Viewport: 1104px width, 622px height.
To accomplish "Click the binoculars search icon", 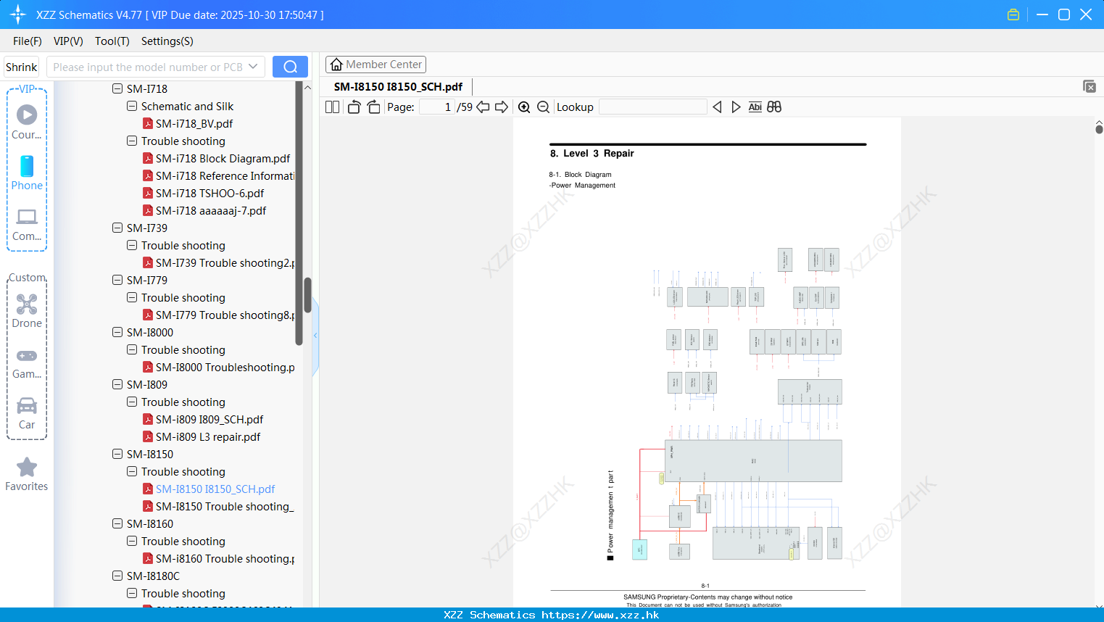I will (x=774, y=107).
